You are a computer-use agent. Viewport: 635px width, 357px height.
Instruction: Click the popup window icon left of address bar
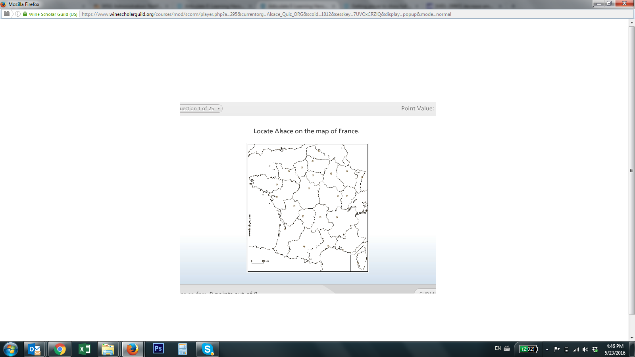(7, 14)
